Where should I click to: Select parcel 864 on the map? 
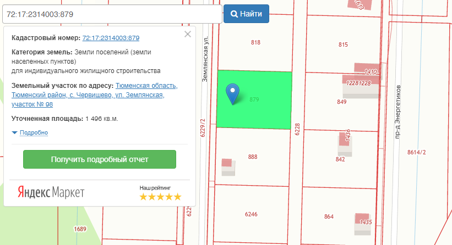tap(329, 216)
